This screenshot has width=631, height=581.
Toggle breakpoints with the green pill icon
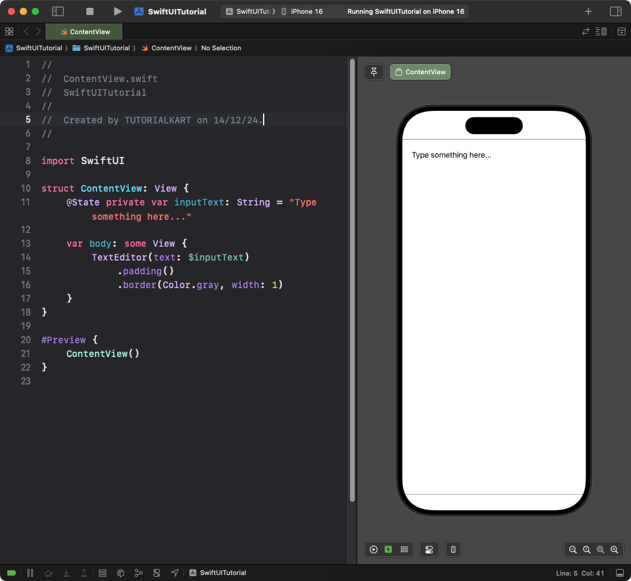click(12, 573)
